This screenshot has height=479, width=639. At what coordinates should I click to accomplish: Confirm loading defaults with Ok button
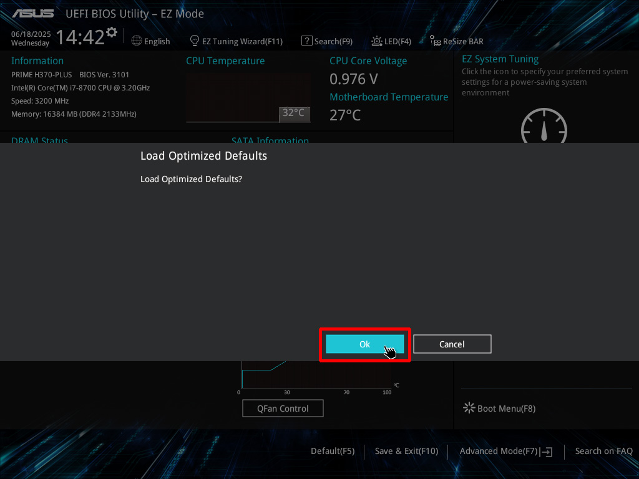pos(364,344)
